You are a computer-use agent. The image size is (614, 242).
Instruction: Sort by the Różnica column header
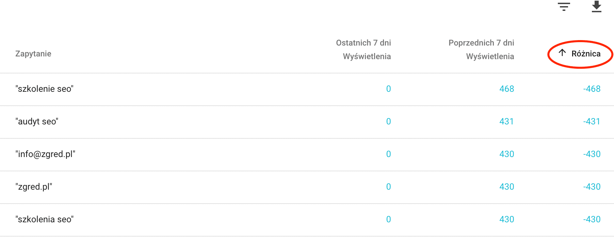tap(586, 54)
